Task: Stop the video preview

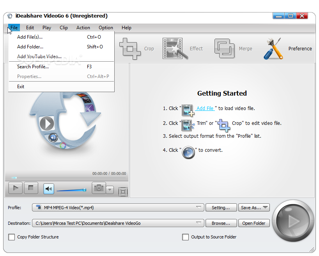Action: (x=31, y=188)
